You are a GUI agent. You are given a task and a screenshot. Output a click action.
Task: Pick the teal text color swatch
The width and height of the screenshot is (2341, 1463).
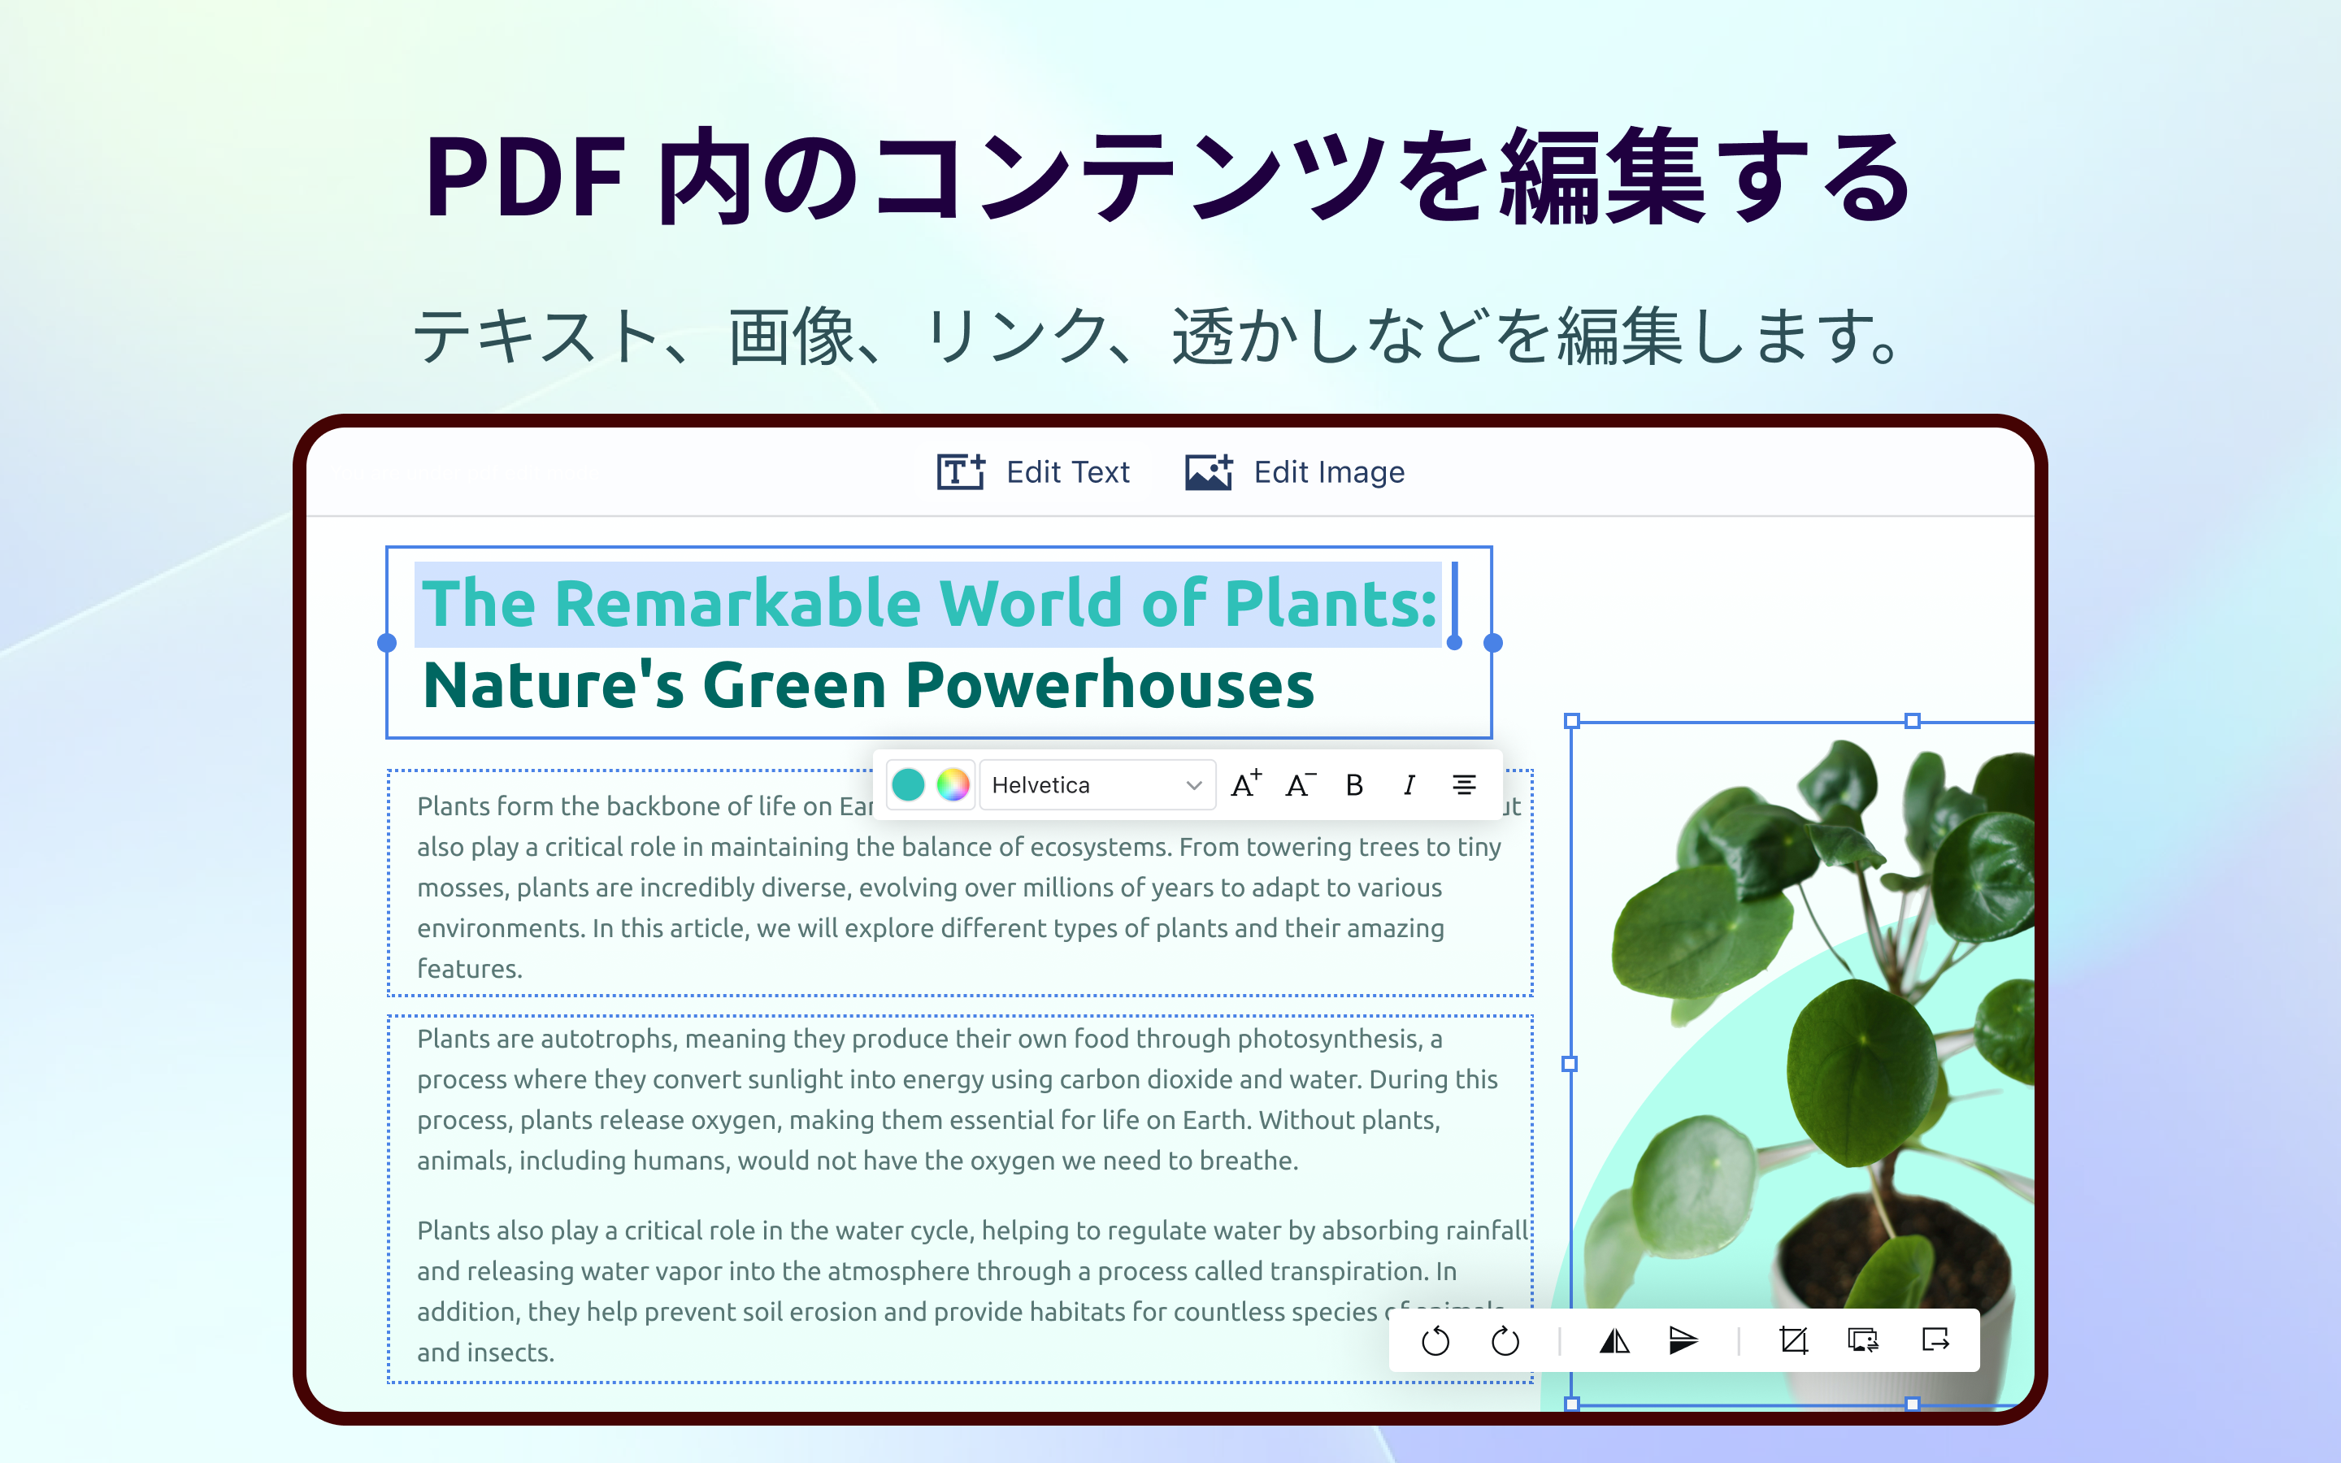pyautogui.click(x=907, y=784)
